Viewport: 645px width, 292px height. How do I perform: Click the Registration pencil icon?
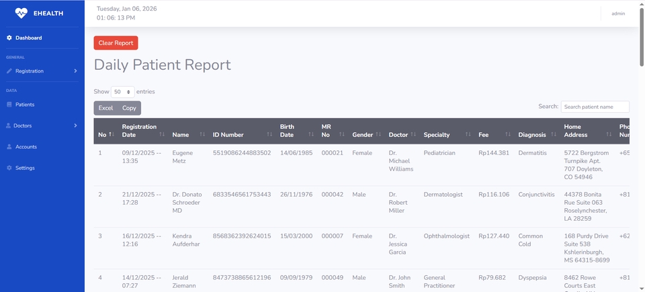pyautogui.click(x=9, y=70)
